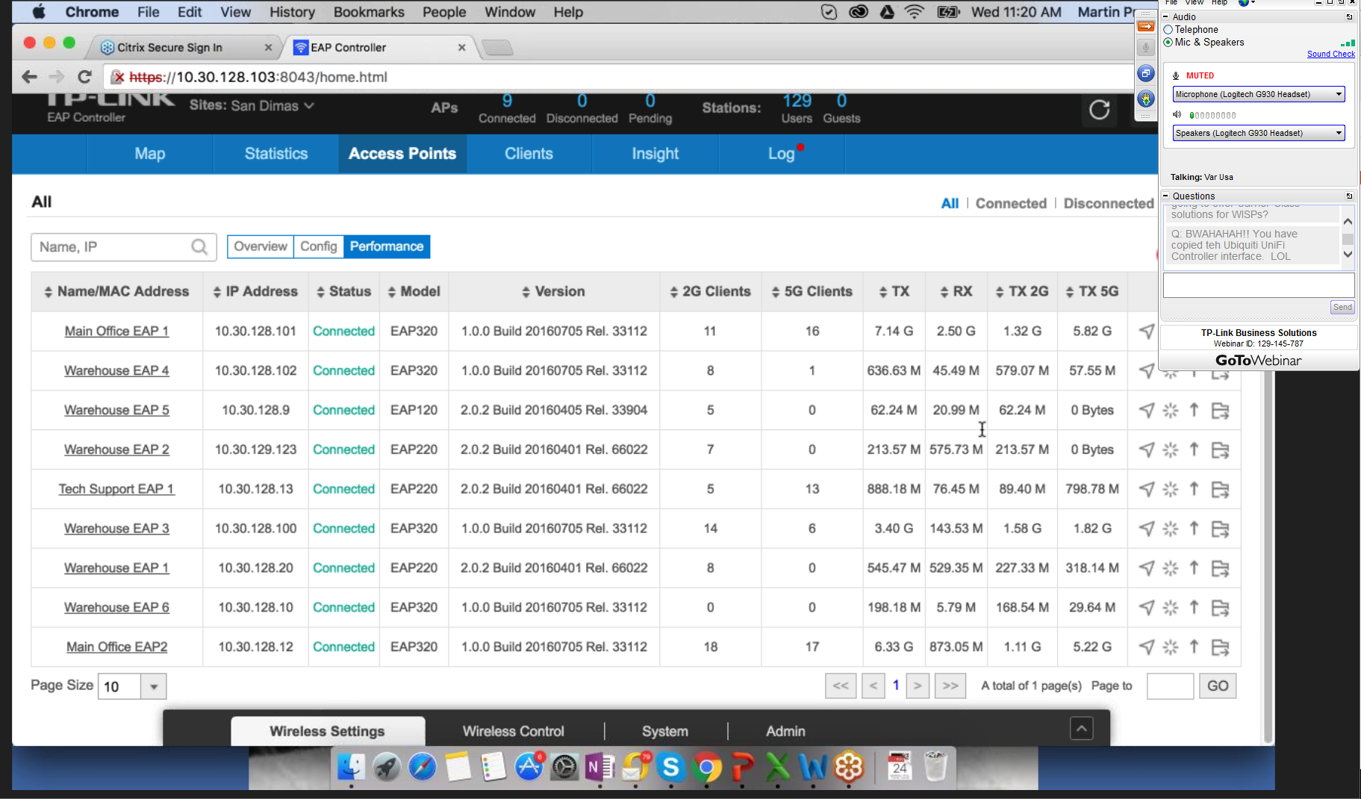Click the GoToWebinar raise hand icon

[1145, 99]
